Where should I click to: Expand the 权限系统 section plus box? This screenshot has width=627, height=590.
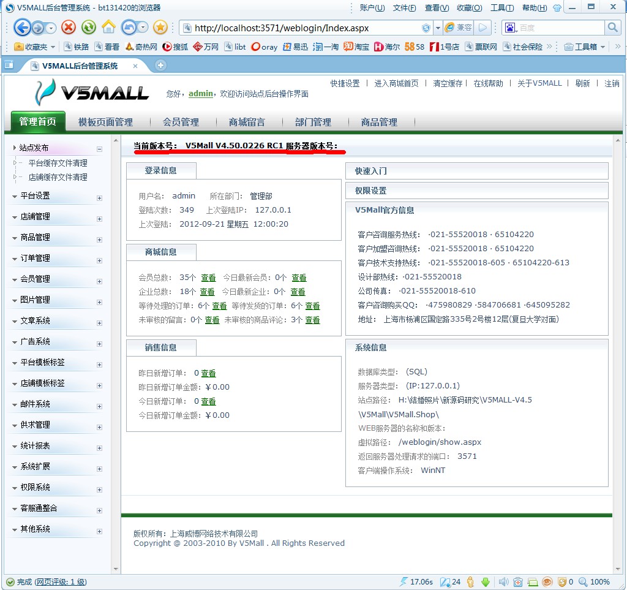pos(100,490)
